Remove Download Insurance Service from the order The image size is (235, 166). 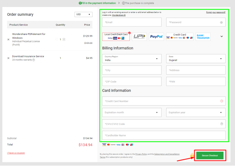[9, 58]
